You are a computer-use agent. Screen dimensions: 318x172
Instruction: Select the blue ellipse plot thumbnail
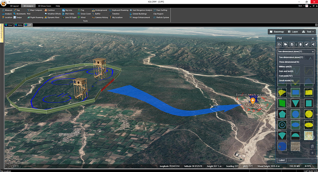point(295,124)
